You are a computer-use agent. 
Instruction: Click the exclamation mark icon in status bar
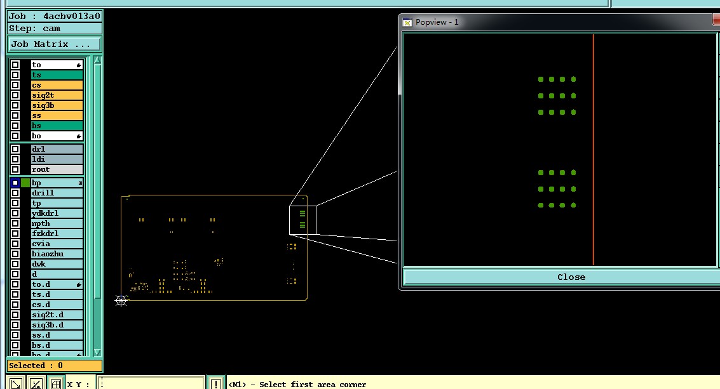[216, 383]
